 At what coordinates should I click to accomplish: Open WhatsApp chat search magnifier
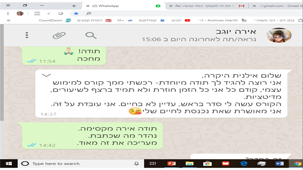91,35
